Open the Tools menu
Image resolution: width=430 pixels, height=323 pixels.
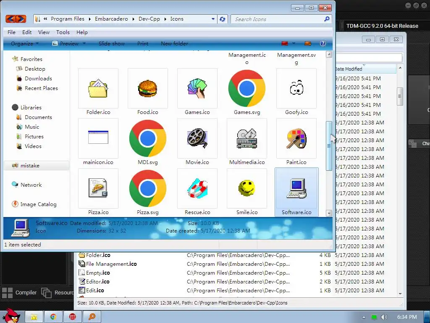(x=63, y=32)
